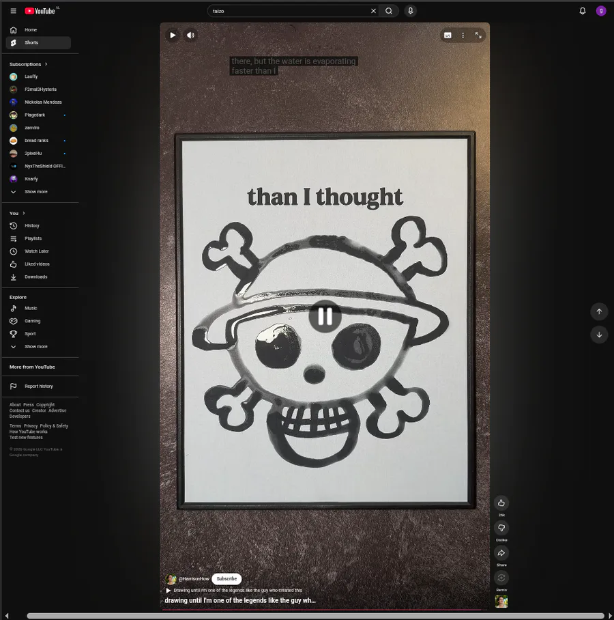
Task: Show more Explore categories
Action: coord(38,346)
